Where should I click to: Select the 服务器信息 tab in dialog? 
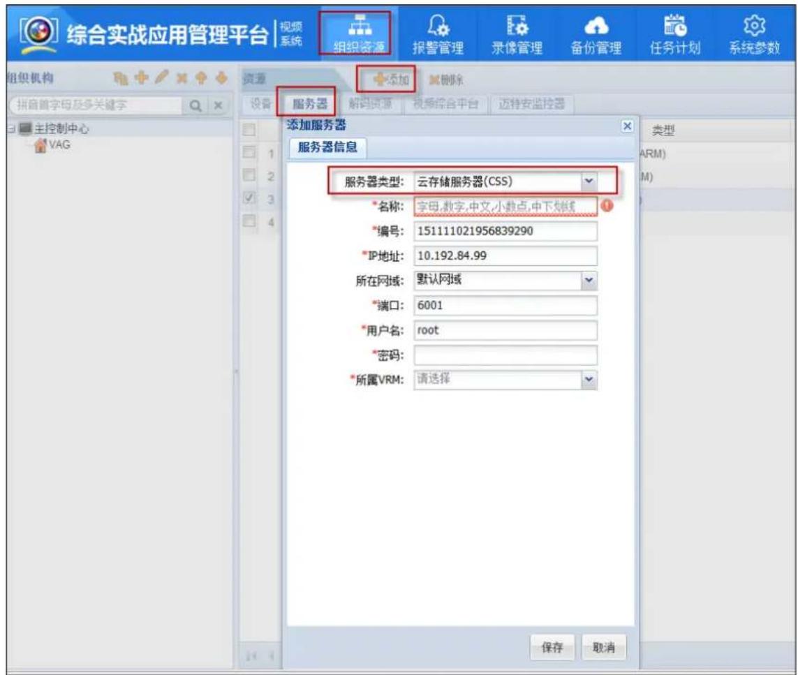point(327,147)
